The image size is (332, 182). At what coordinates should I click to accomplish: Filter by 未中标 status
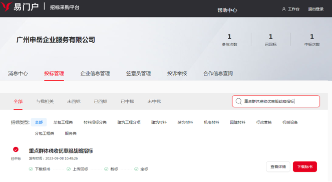click(154, 101)
